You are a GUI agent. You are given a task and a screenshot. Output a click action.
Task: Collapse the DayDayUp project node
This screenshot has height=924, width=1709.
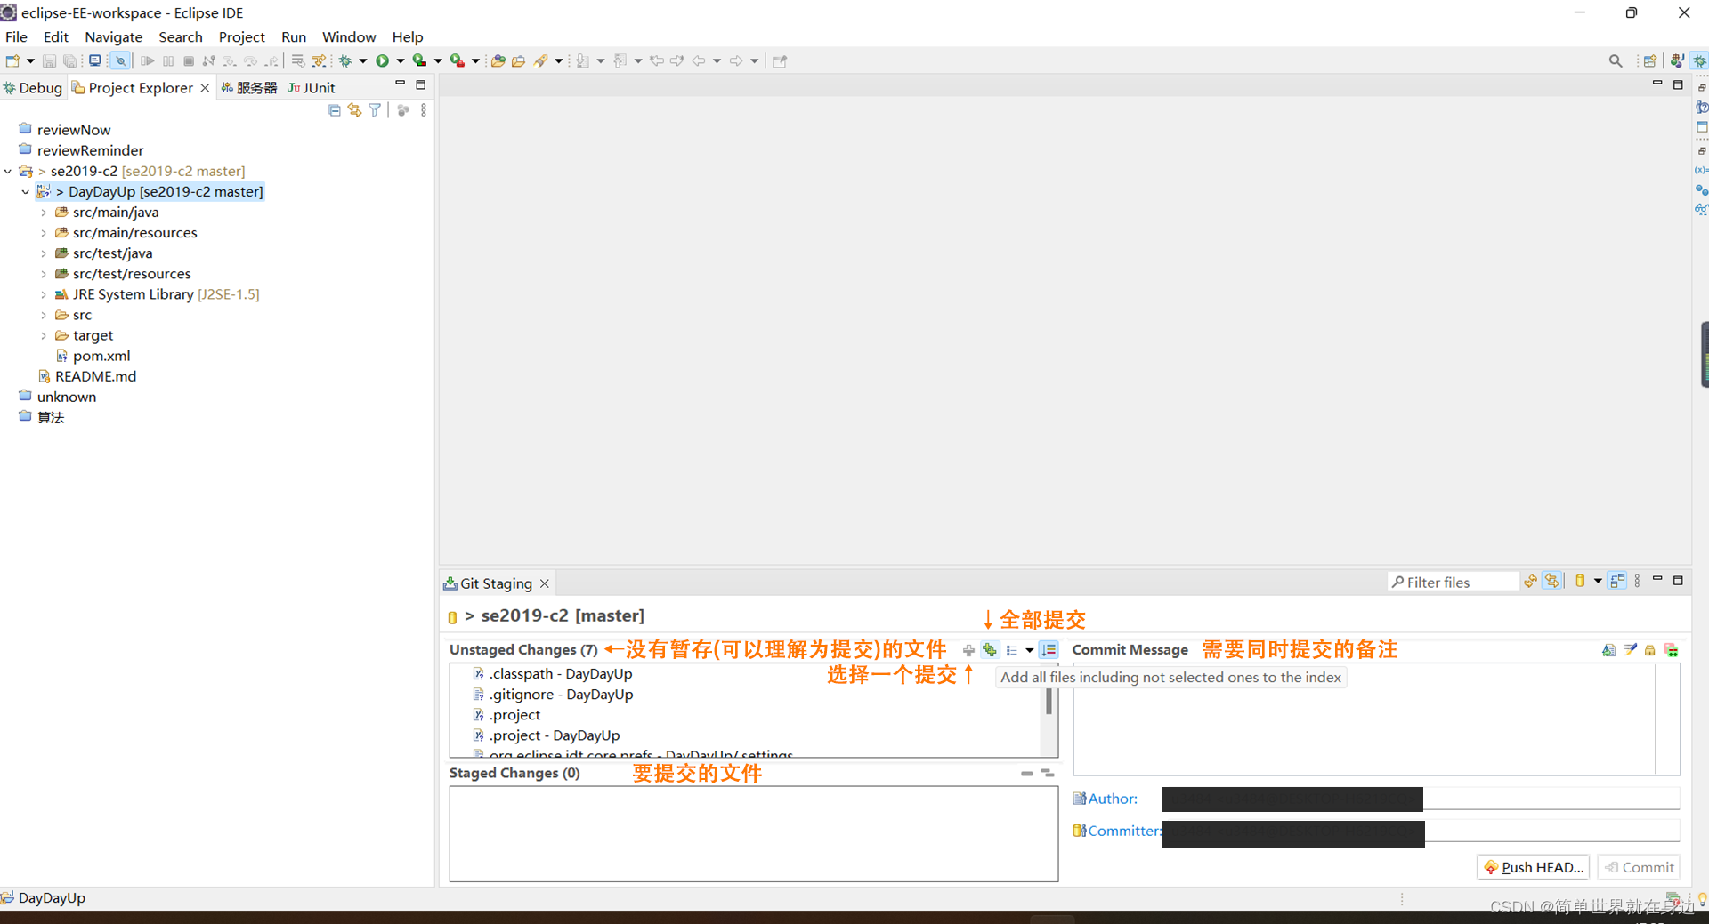[25, 191]
